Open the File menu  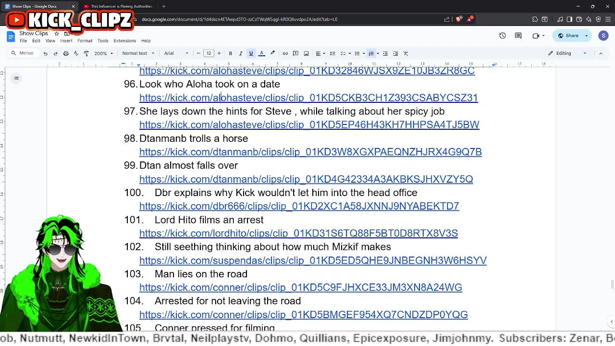tap(23, 41)
